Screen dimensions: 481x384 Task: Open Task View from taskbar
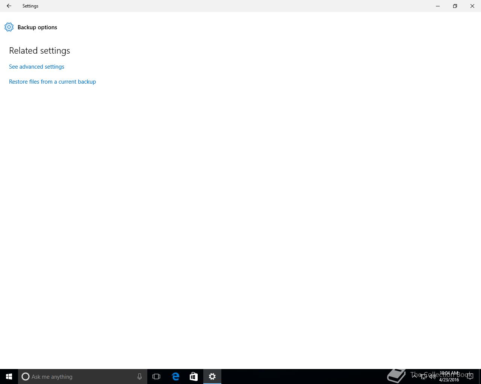pos(156,376)
